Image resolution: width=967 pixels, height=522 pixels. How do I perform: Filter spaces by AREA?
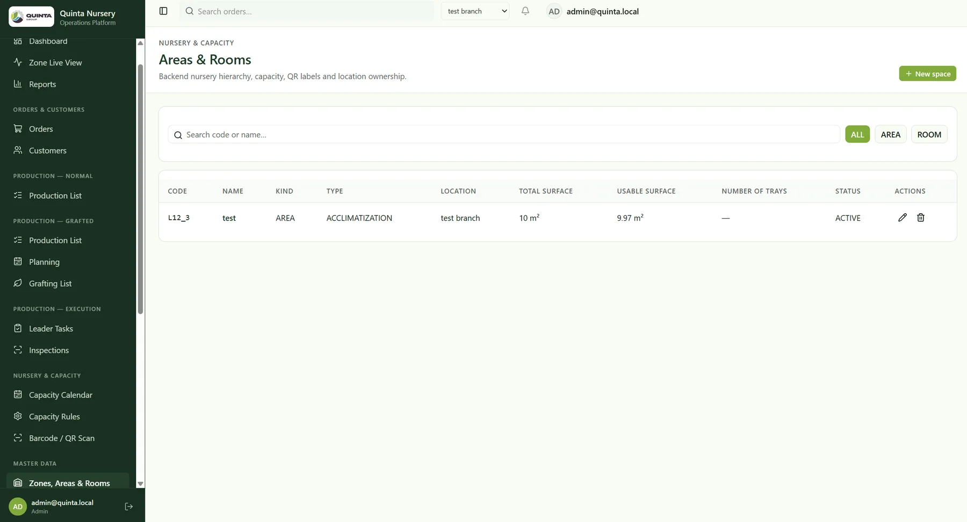tap(891, 134)
